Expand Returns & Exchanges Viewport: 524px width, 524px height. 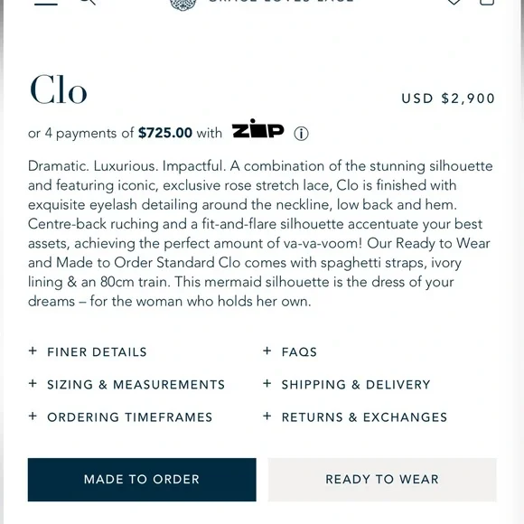click(355, 417)
